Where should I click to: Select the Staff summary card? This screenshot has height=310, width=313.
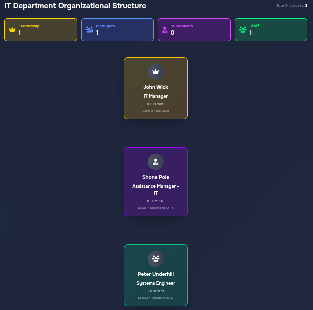pos(271,30)
